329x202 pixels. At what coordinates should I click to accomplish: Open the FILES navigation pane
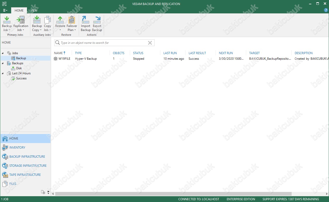pos(26,184)
